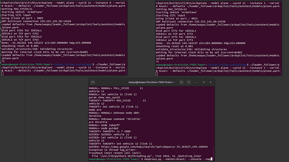Screen dimensions: 289x162
Task: Maximize the bottom terminal window
Action: 204,82
